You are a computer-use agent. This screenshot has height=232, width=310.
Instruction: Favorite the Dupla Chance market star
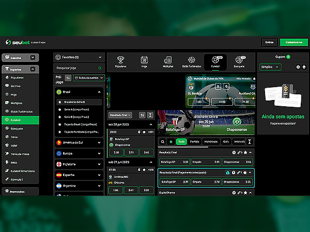[x=245, y=192]
